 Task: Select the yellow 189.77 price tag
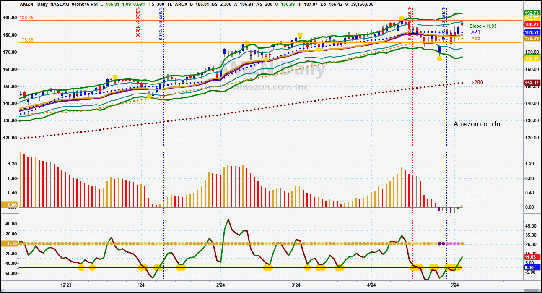(x=531, y=18)
